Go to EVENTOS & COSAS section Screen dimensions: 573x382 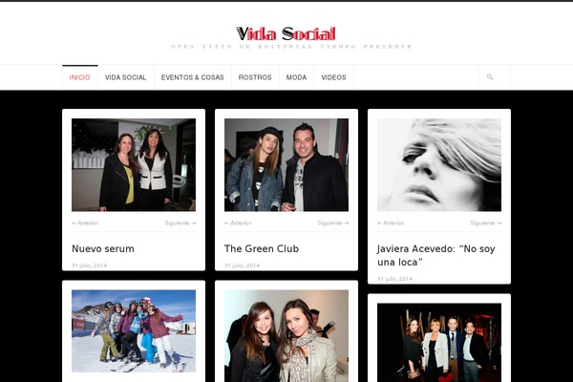tap(192, 77)
